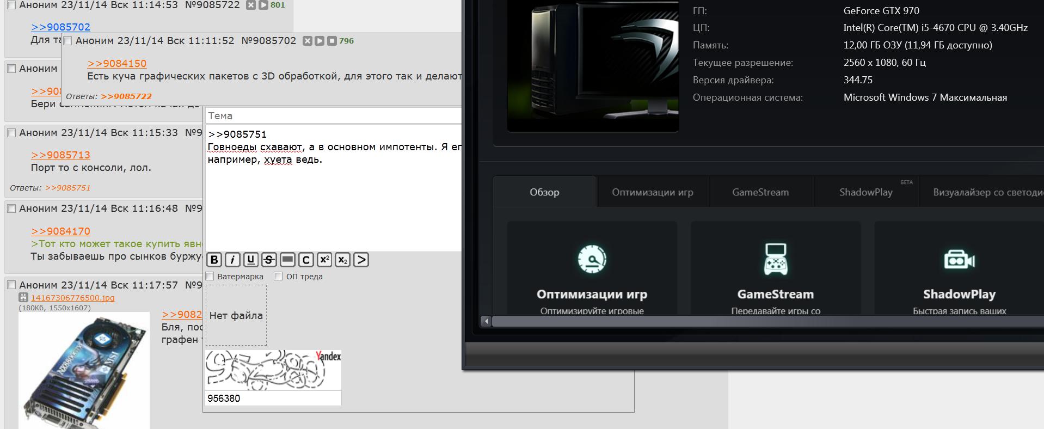Apply italic markup in reply form
The image size is (1044, 429).
(x=232, y=260)
